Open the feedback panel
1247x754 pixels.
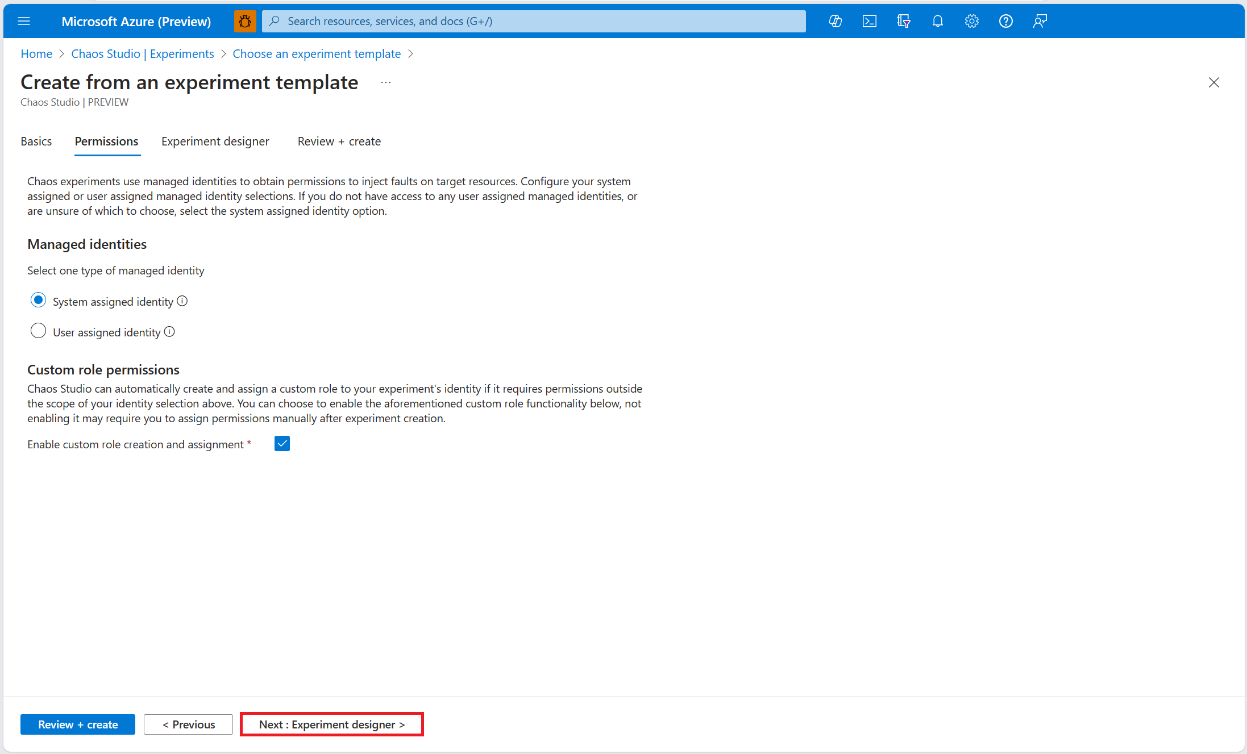1040,21
